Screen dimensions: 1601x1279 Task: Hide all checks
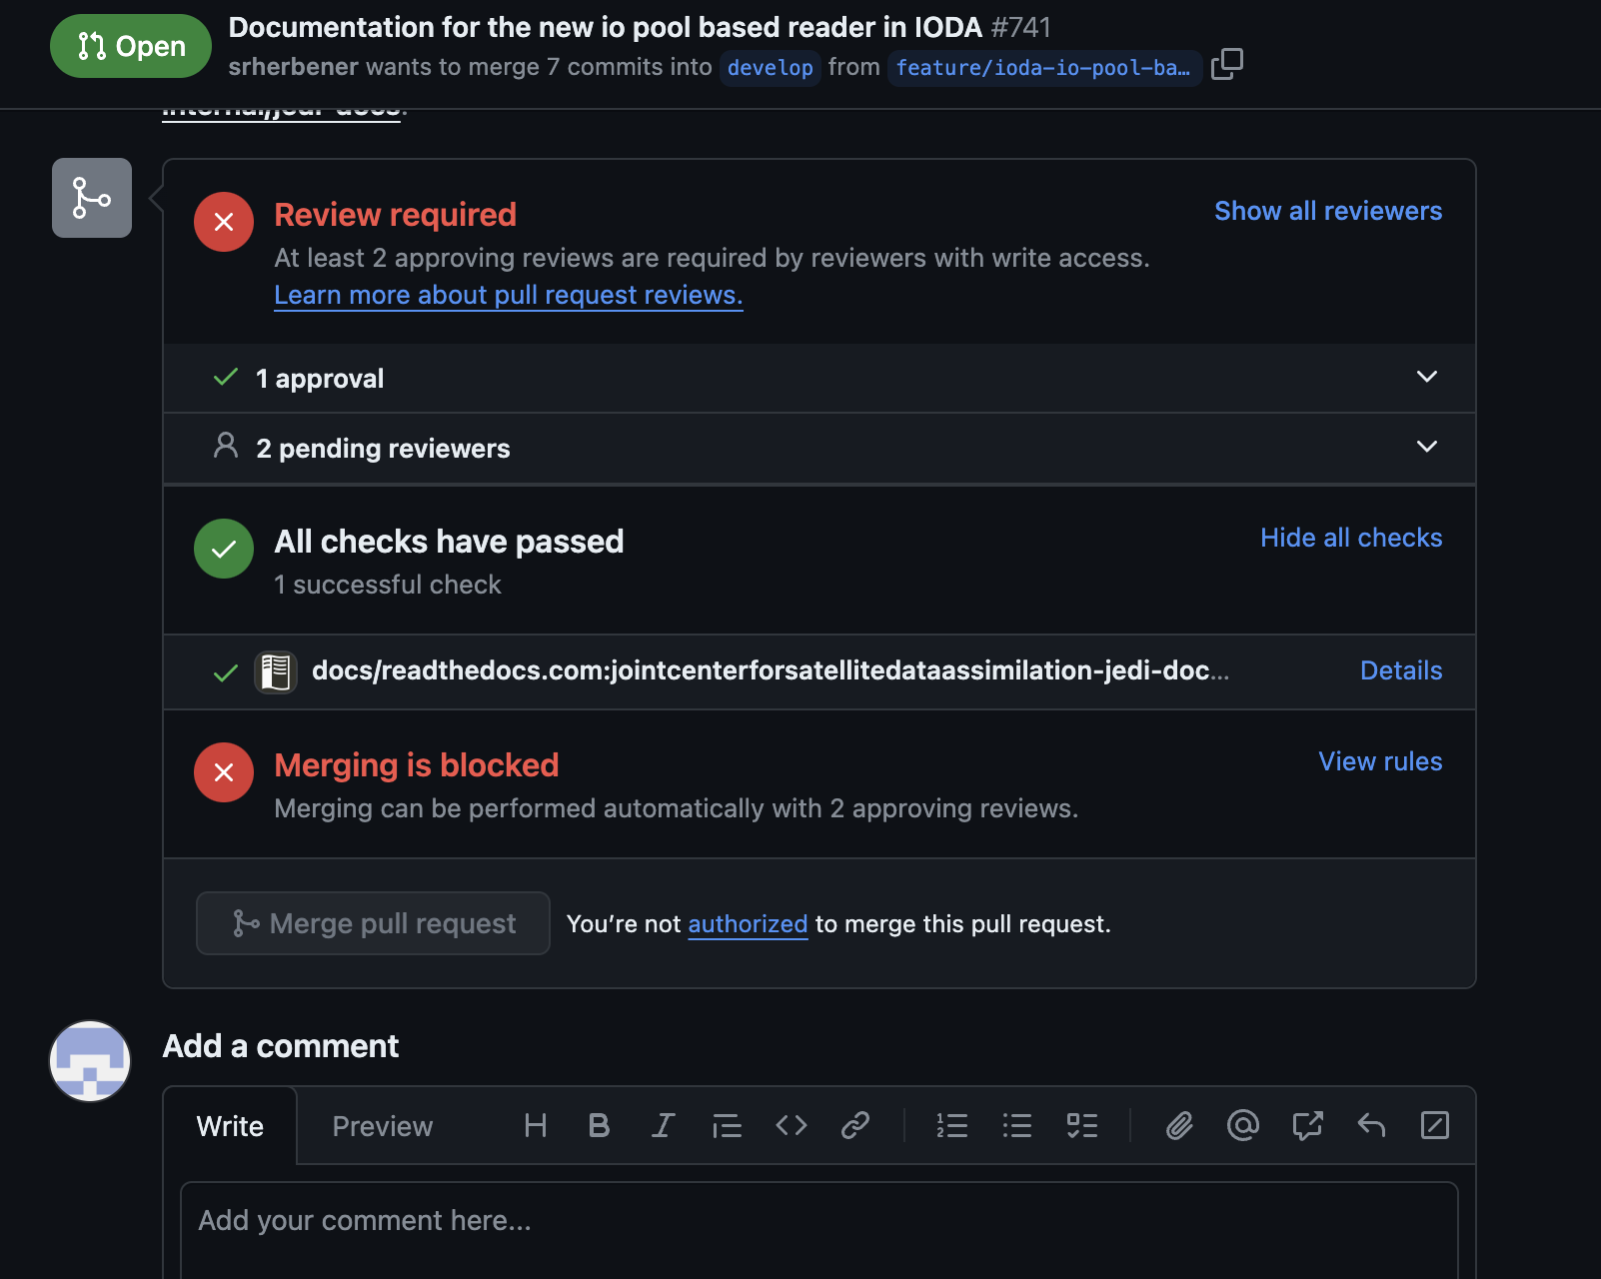tap(1350, 538)
